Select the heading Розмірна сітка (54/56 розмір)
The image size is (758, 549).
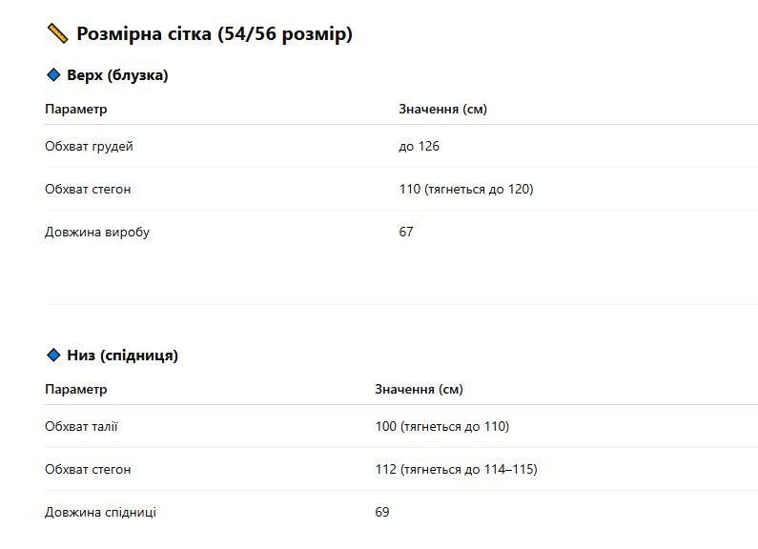[215, 33]
